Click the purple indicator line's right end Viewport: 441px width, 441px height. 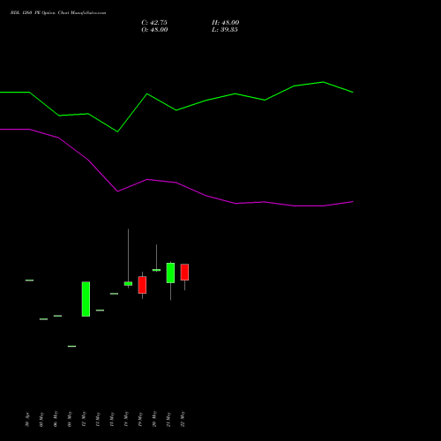352,202
